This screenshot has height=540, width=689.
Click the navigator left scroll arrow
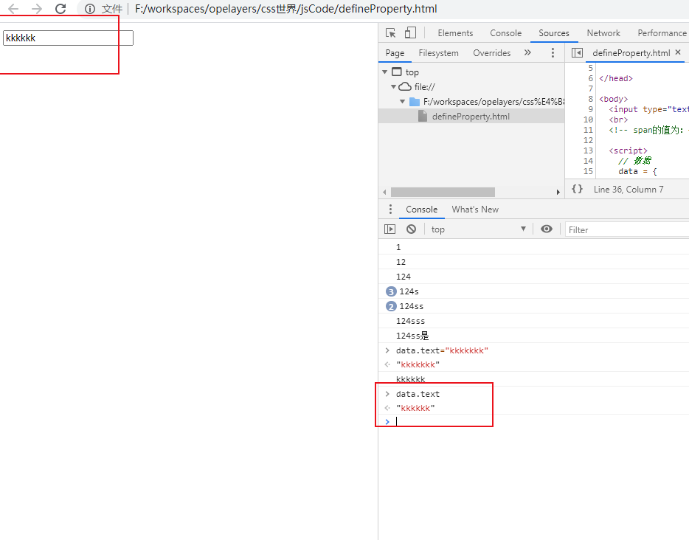[x=384, y=193]
